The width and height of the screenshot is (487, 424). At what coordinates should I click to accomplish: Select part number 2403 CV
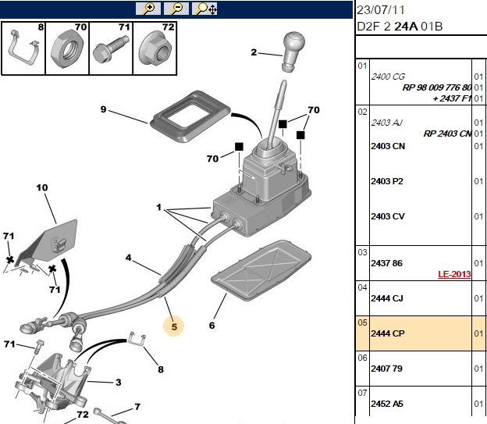388,216
